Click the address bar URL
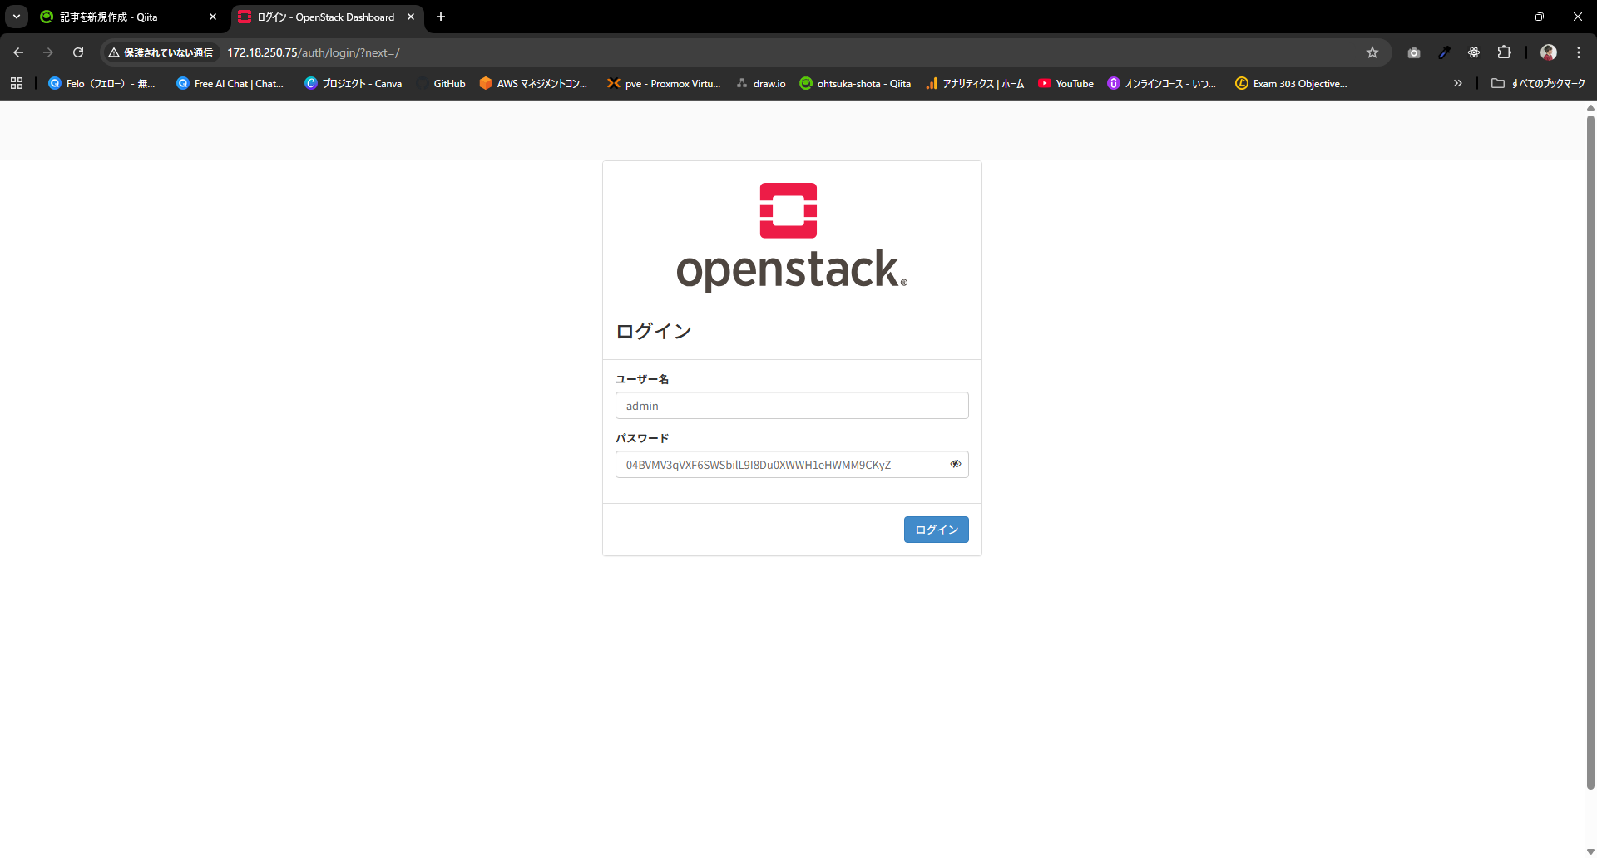Viewport: 1597px width, 858px height. pyautogui.click(x=314, y=52)
